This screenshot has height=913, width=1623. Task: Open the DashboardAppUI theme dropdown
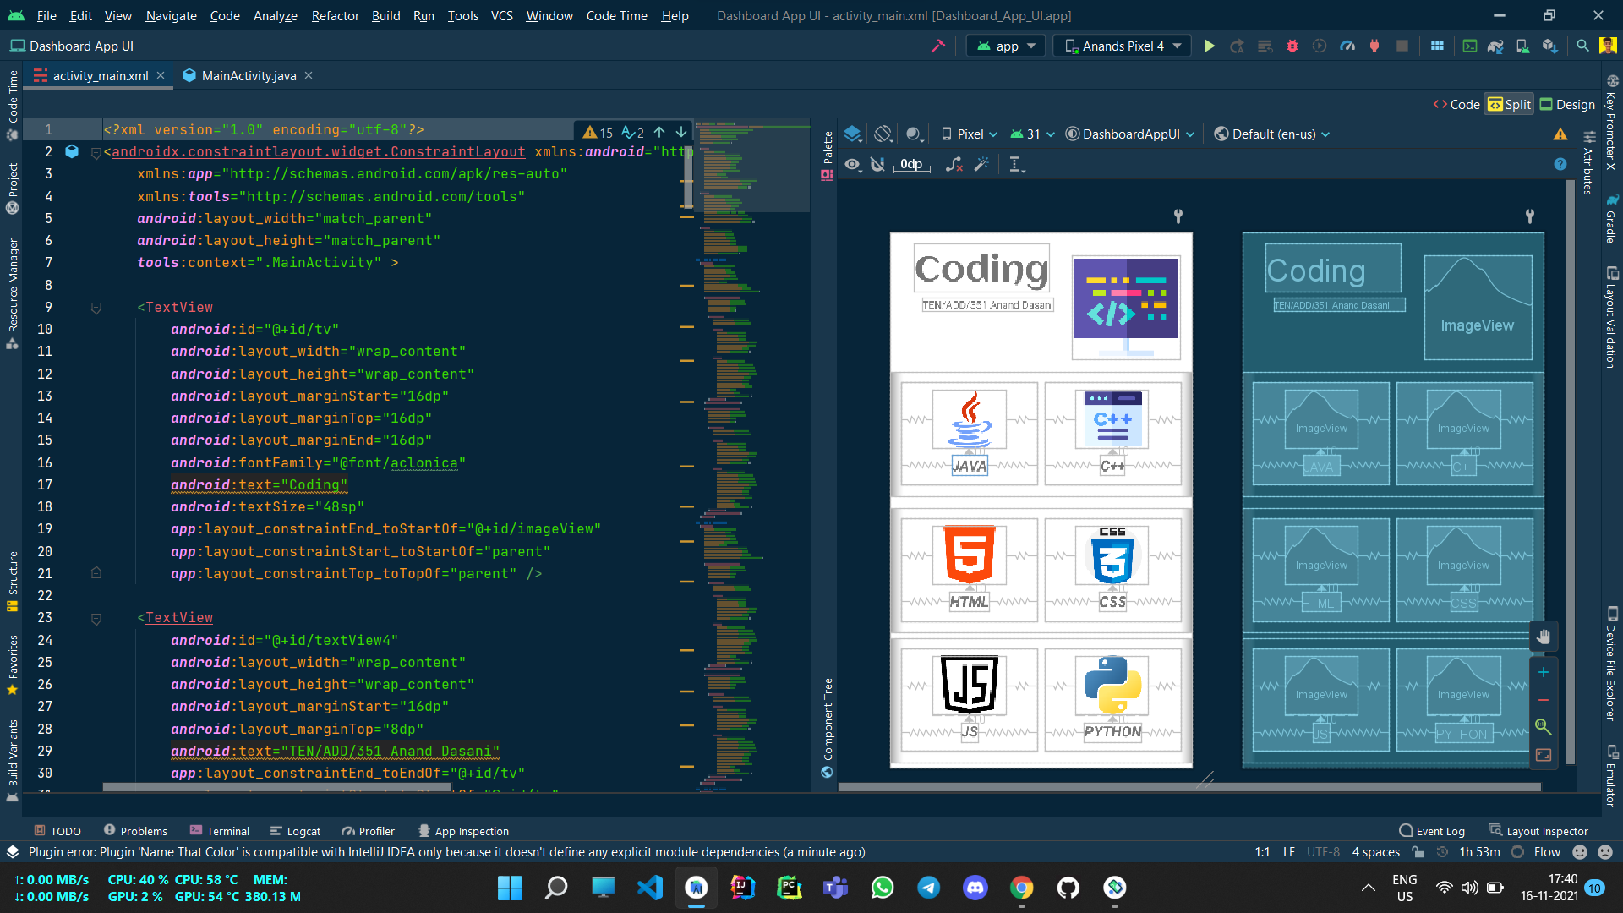1130,134
